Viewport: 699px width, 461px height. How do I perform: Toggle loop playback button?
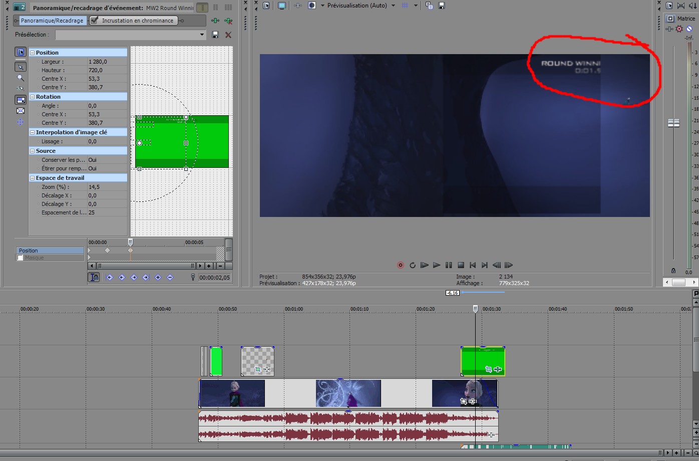(413, 265)
